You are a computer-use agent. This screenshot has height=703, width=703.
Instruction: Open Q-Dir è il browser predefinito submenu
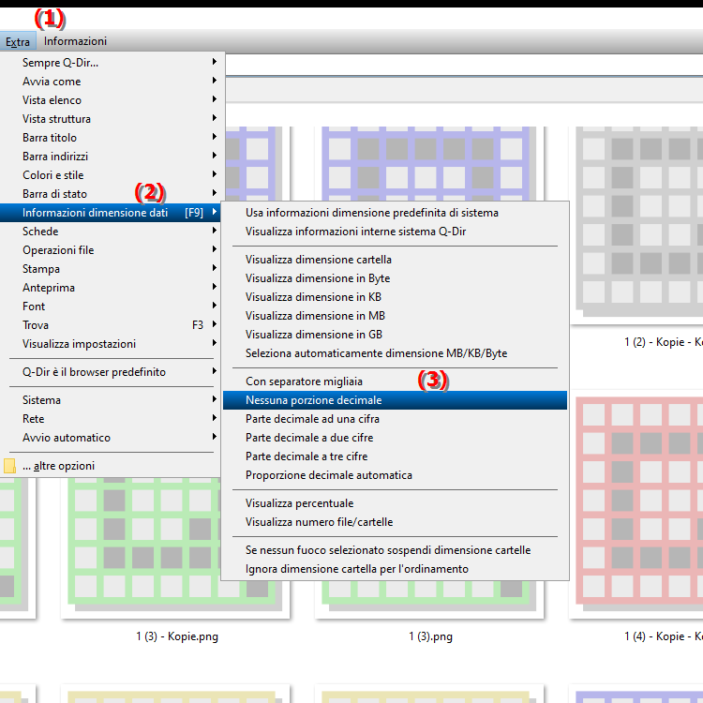point(111,372)
